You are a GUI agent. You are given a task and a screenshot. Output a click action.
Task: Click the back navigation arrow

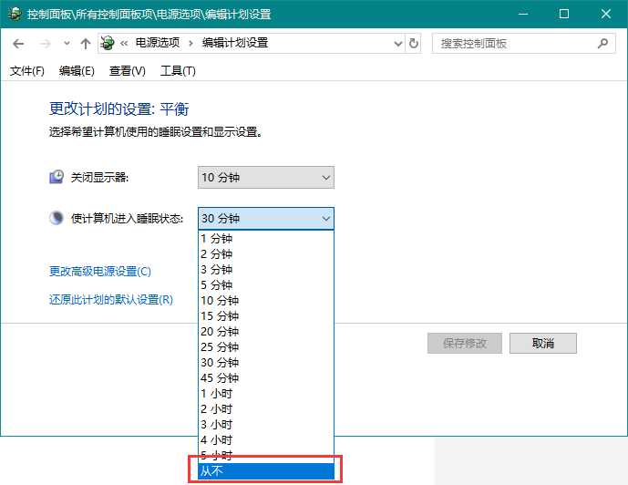pyautogui.click(x=18, y=43)
